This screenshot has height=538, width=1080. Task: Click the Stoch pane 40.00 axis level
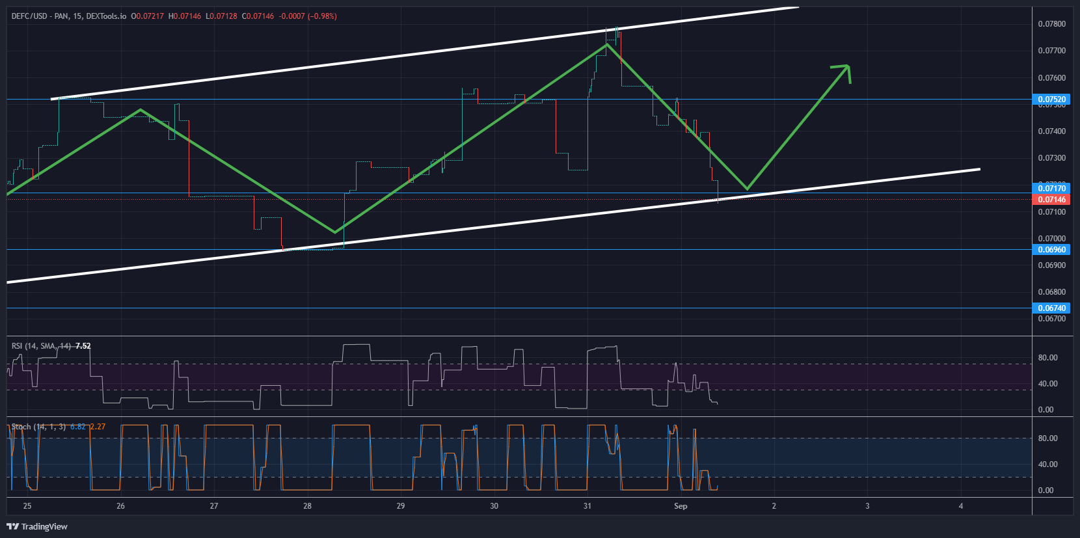pos(1047,464)
